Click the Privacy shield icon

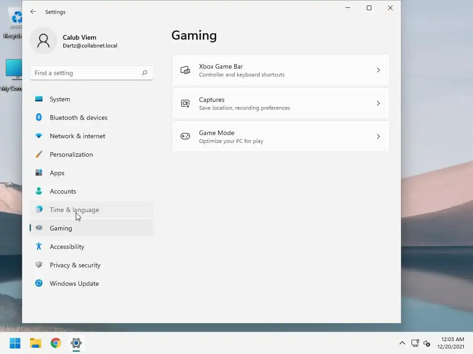(x=39, y=265)
